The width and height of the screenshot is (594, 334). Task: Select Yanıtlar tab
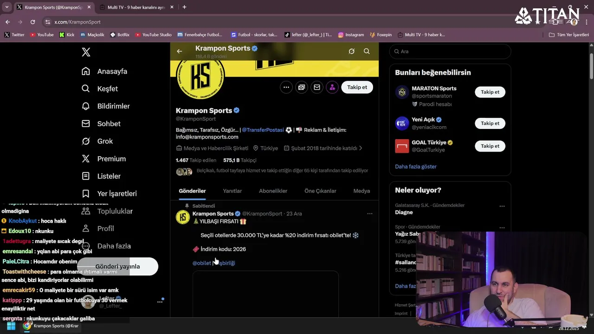[232, 191]
